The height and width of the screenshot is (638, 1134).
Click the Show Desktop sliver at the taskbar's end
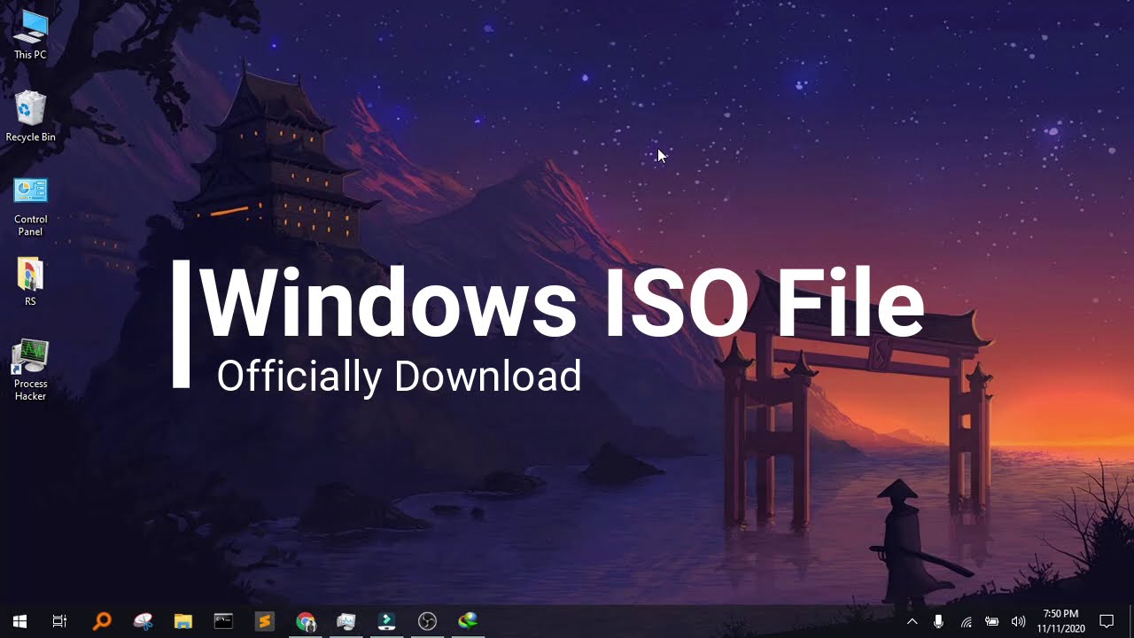1130,621
